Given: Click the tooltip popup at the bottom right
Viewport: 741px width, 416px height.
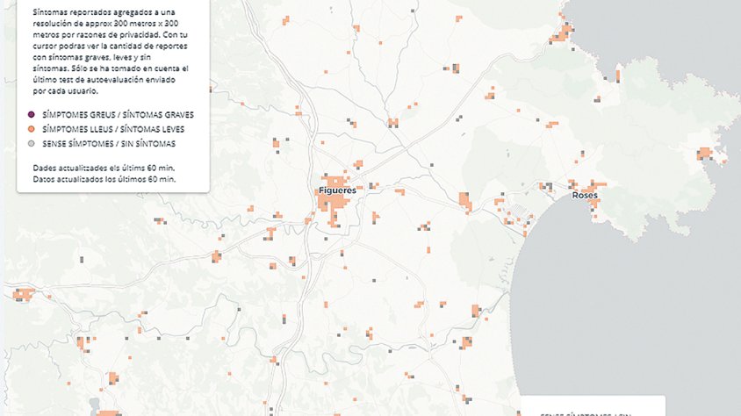Looking at the screenshot, I should point(590,408).
